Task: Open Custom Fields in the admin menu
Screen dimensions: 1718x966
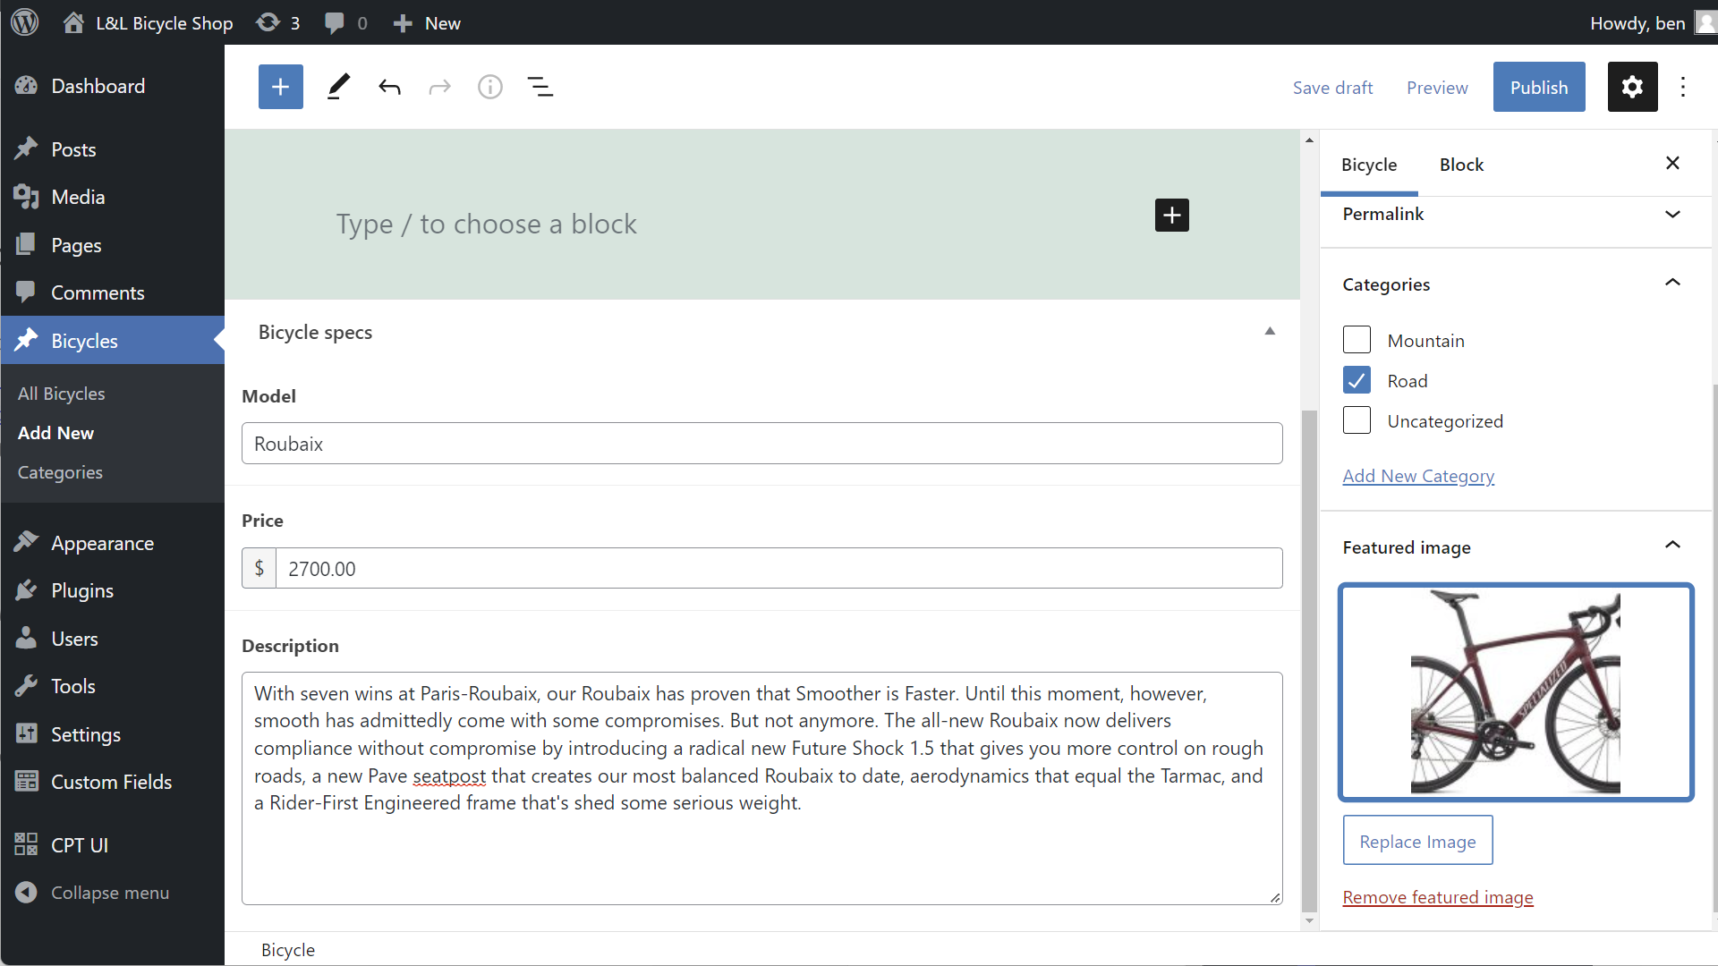Action: click(x=111, y=782)
